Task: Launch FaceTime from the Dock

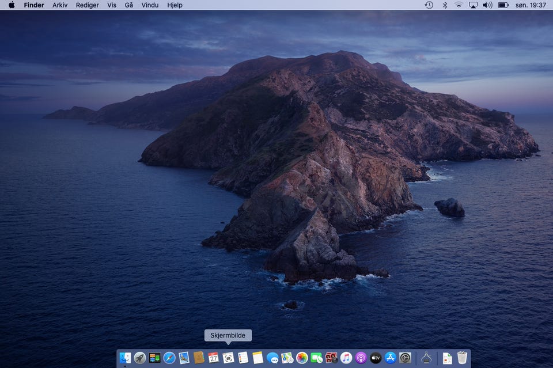Action: [x=317, y=358]
